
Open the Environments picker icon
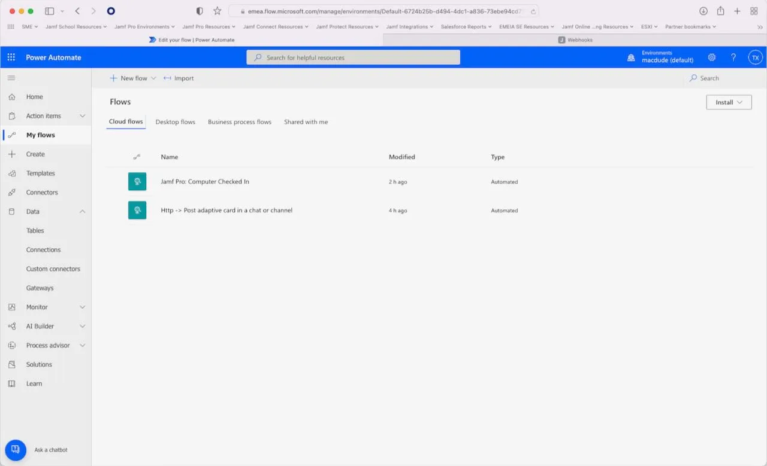click(630, 57)
